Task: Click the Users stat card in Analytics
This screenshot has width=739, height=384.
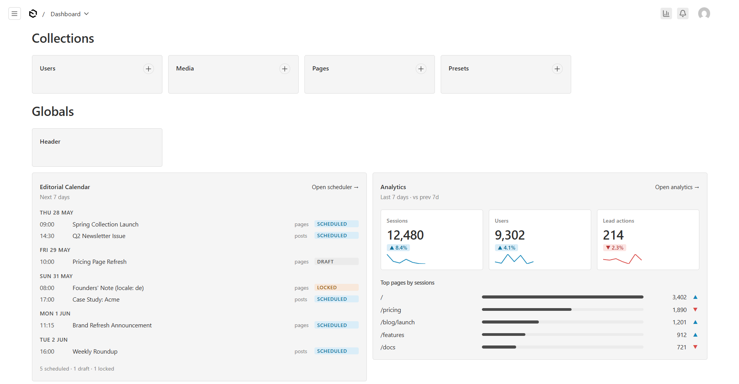Action: (x=540, y=240)
